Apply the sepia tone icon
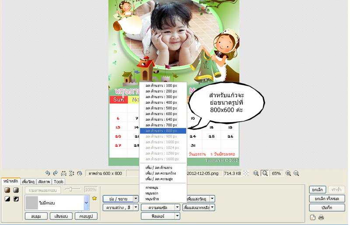This screenshot has height=225, width=350. 7,190
